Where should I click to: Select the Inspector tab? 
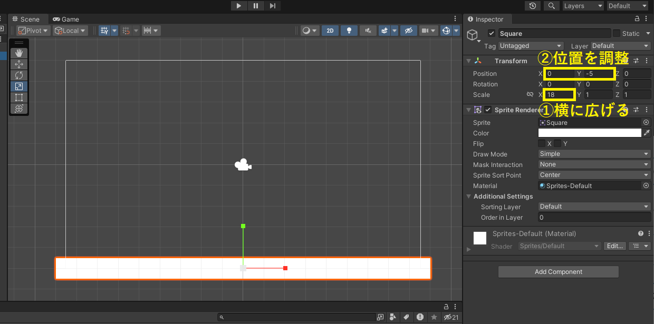[487, 19]
